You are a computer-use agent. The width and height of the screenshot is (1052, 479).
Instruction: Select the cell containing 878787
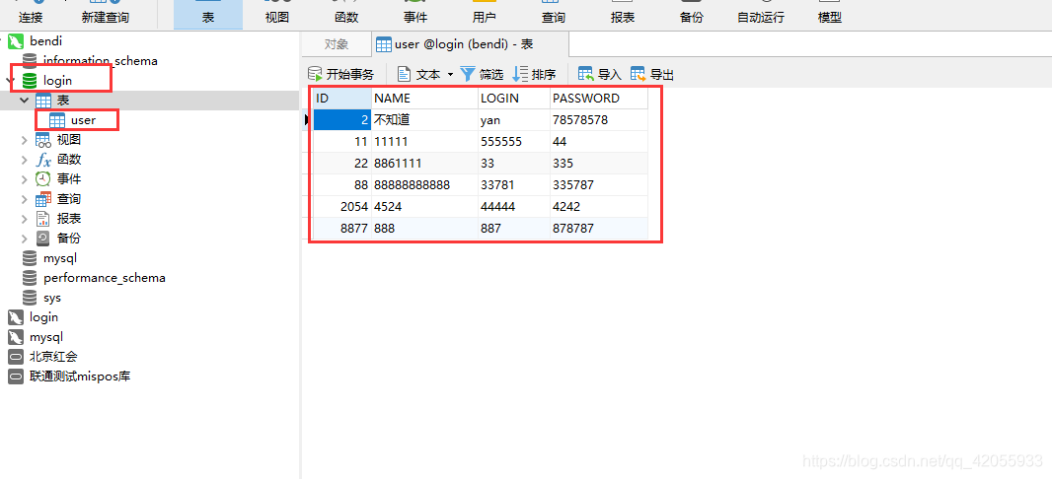[599, 229]
